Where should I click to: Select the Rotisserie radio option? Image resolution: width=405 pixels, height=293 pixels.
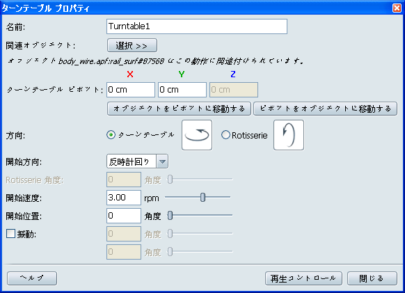(x=225, y=135)
